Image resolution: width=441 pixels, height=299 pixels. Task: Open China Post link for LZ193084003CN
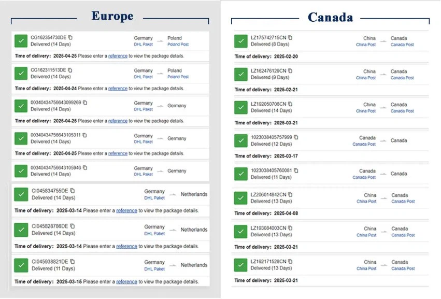(x=366, y=235)
